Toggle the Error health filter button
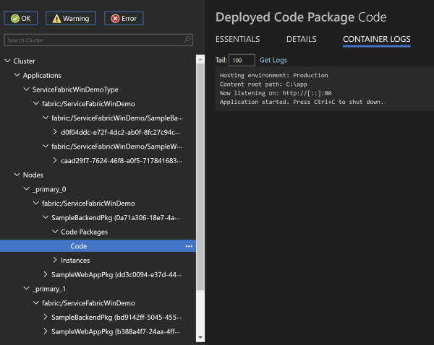 (124, 18)
